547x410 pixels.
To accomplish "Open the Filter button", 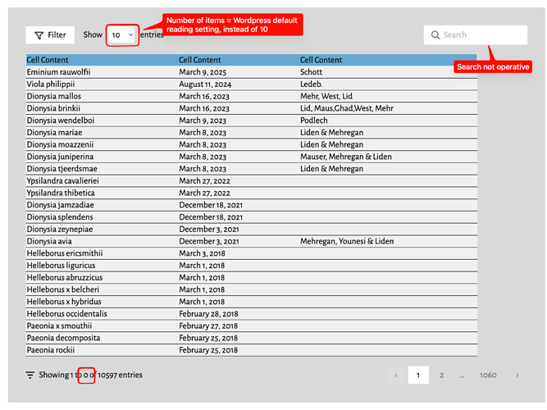I will 50,35.
